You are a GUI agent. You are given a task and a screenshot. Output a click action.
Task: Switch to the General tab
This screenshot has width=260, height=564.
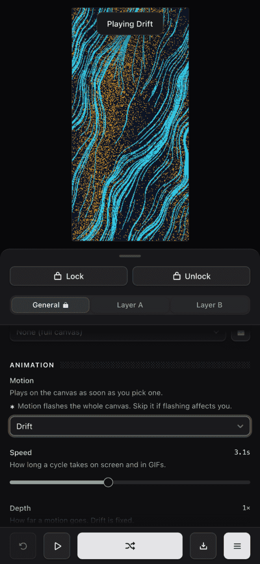(50, 305)
